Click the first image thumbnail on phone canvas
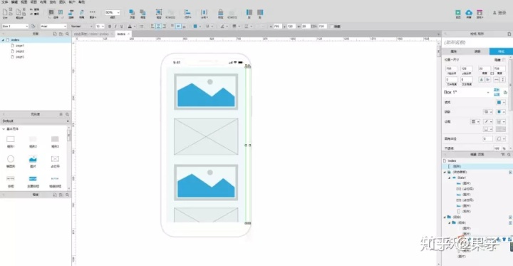Viewport: 513px width, 266px height. click(x=206, y=91)
